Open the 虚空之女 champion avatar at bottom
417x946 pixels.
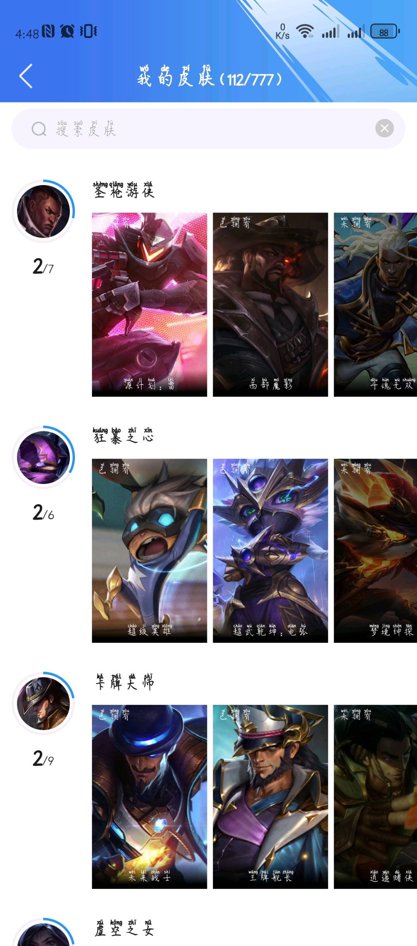click(x=43, y=933)
